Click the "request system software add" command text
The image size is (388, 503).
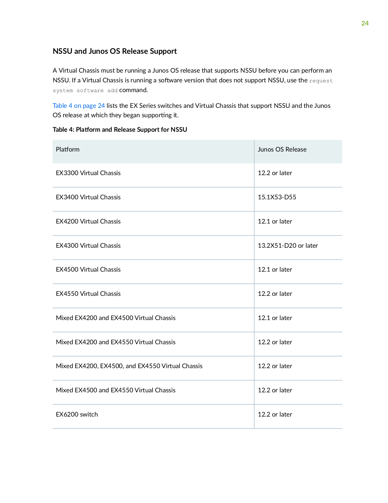click(x=193, y=86)
